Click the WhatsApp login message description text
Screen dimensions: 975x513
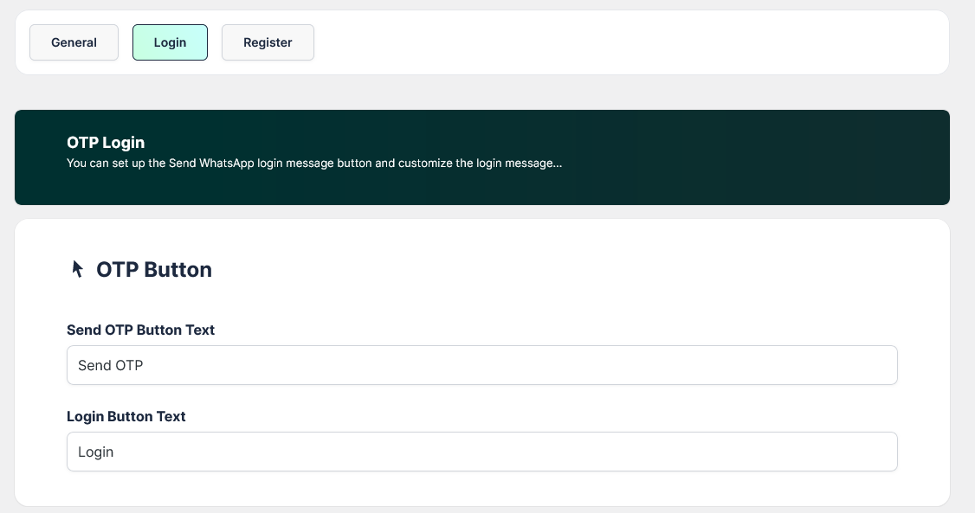[314, 163]
